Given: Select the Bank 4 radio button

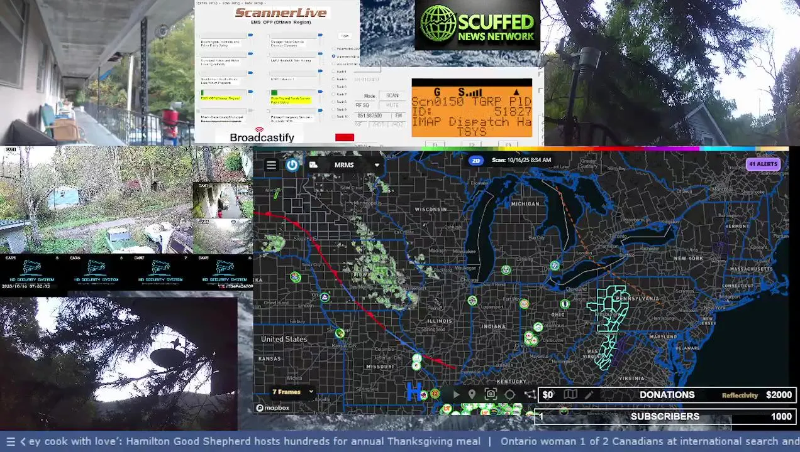Looking at the screenshot, I should click(x=333, y=71).
